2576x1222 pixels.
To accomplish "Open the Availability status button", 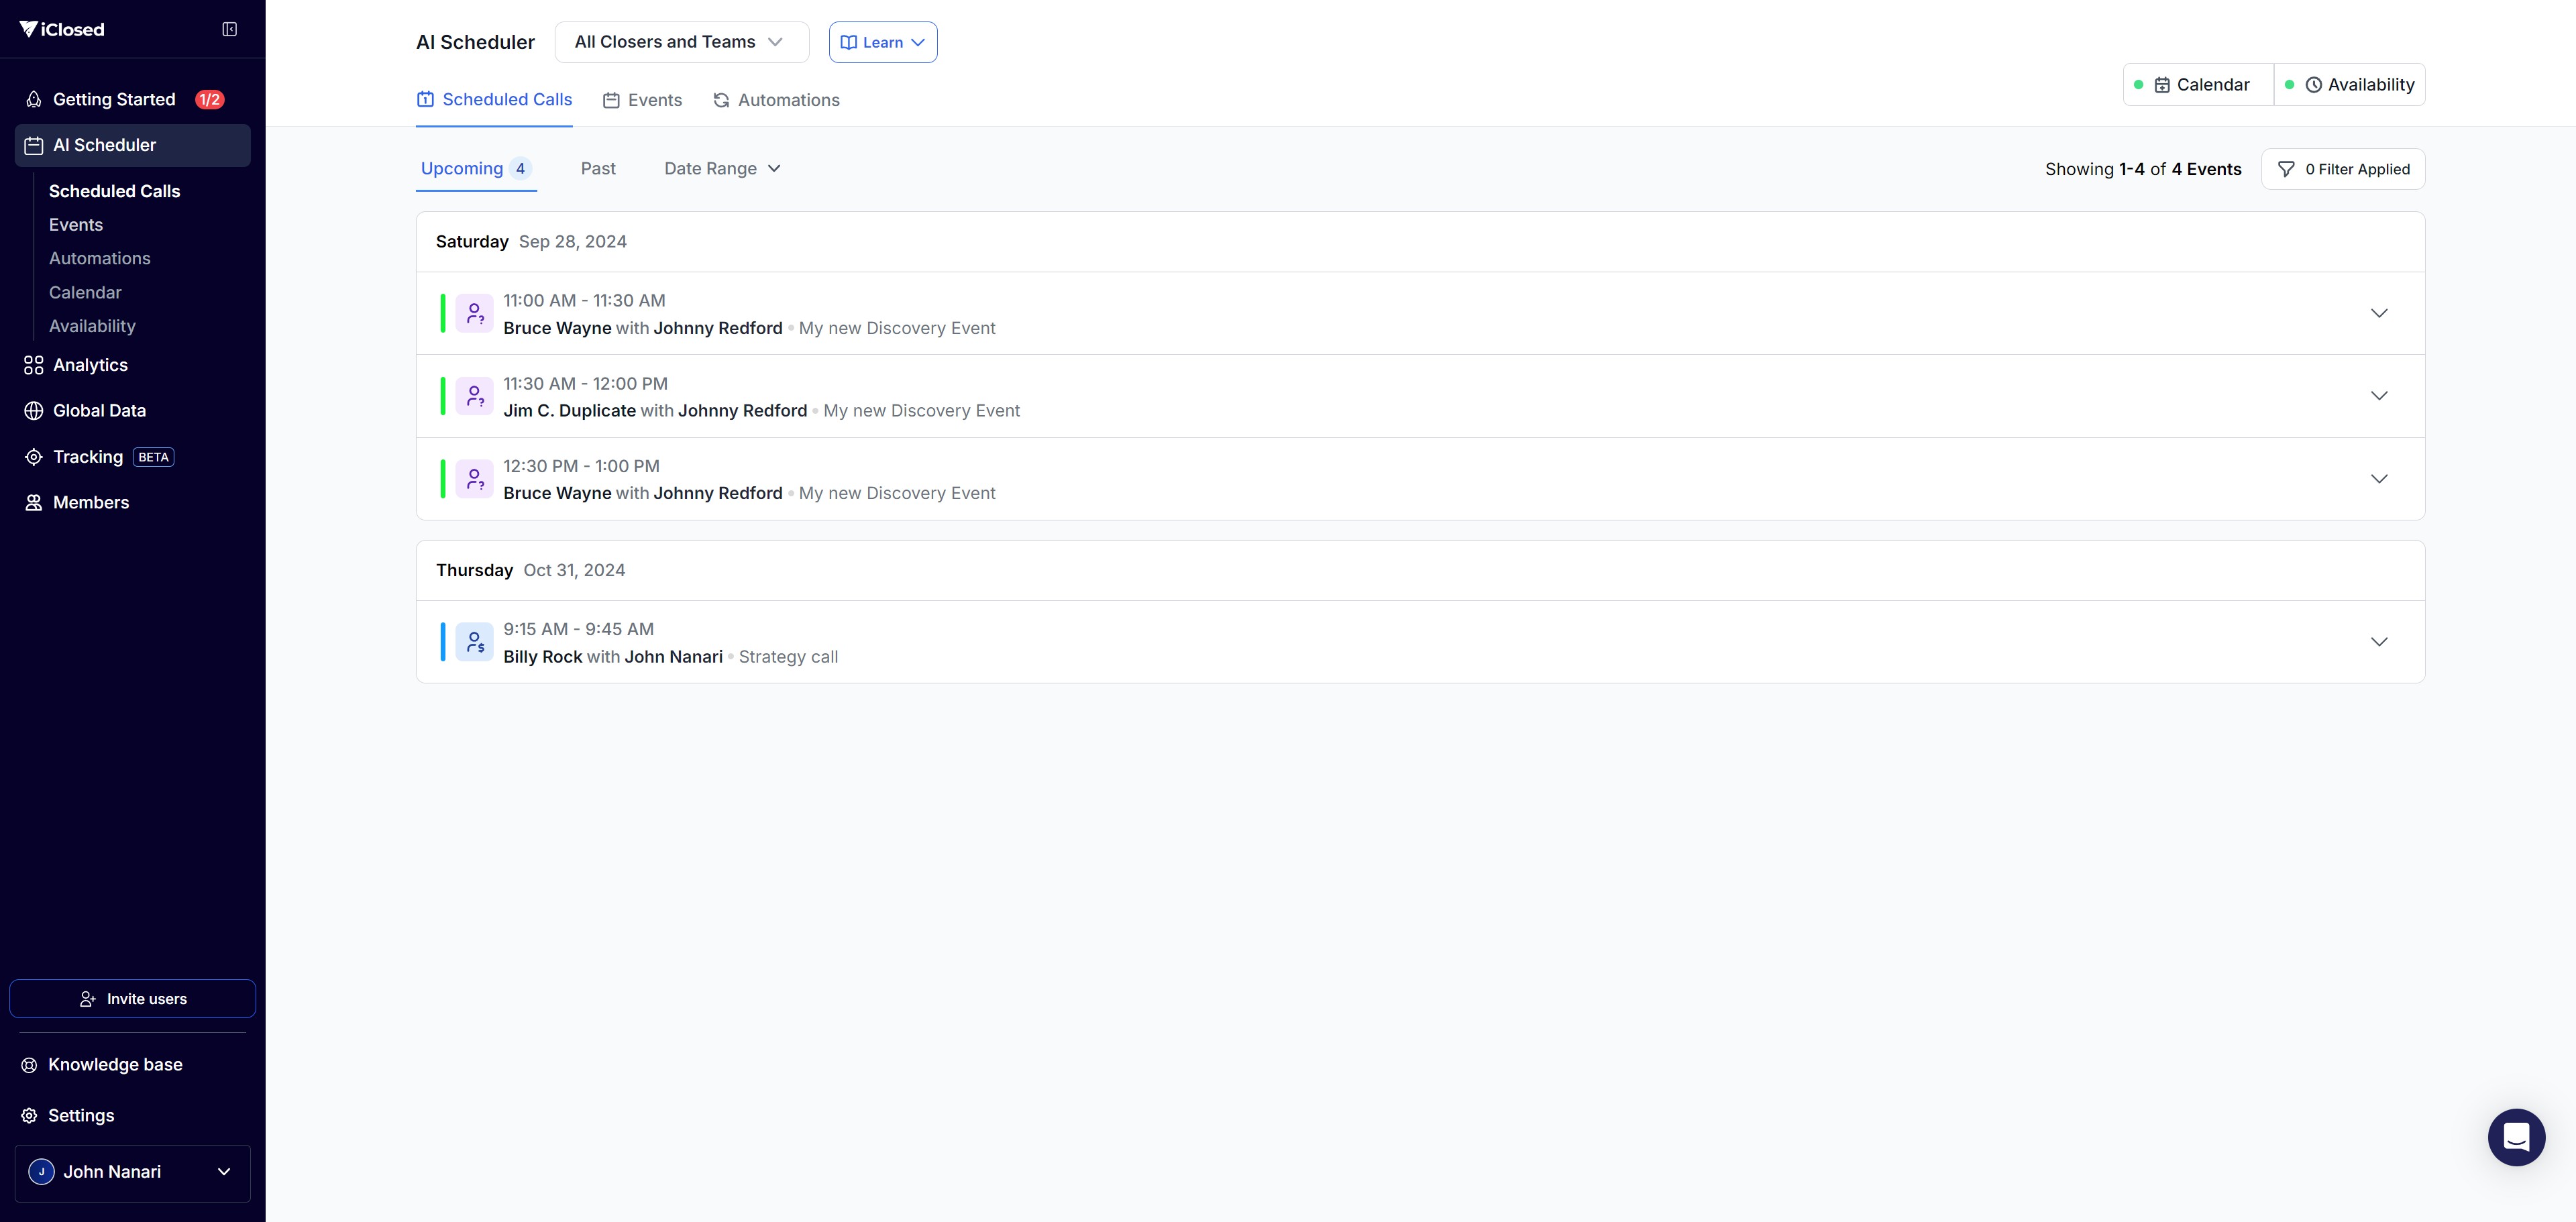I will [2350, 85].
